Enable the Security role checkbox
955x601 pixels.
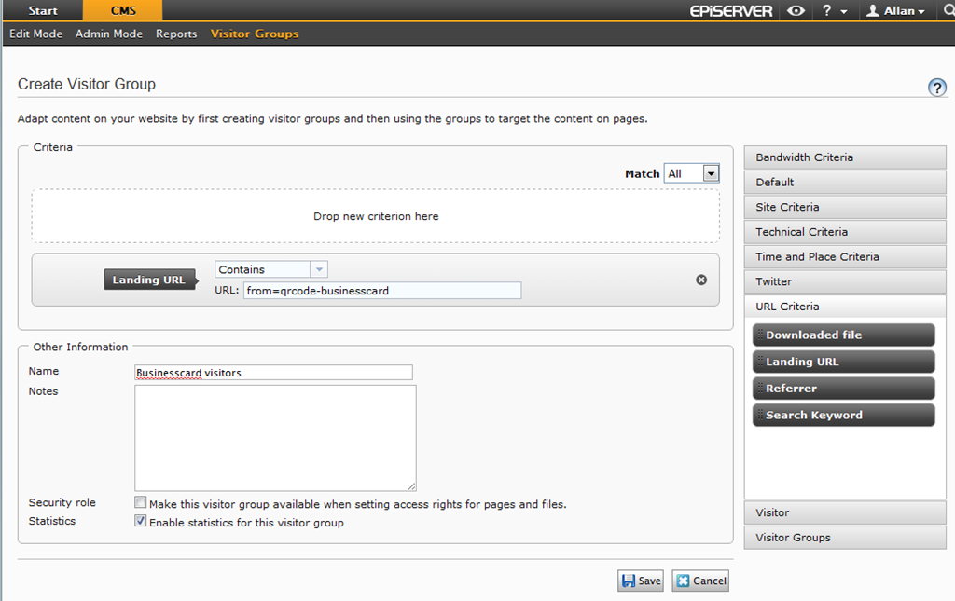click(141, 503)
